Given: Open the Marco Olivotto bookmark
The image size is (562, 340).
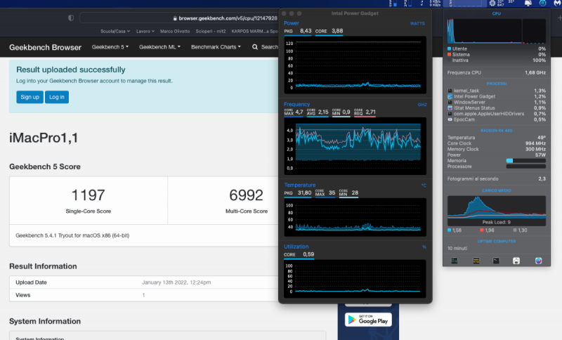Looking at the screenshot, I should pos(175,32).
